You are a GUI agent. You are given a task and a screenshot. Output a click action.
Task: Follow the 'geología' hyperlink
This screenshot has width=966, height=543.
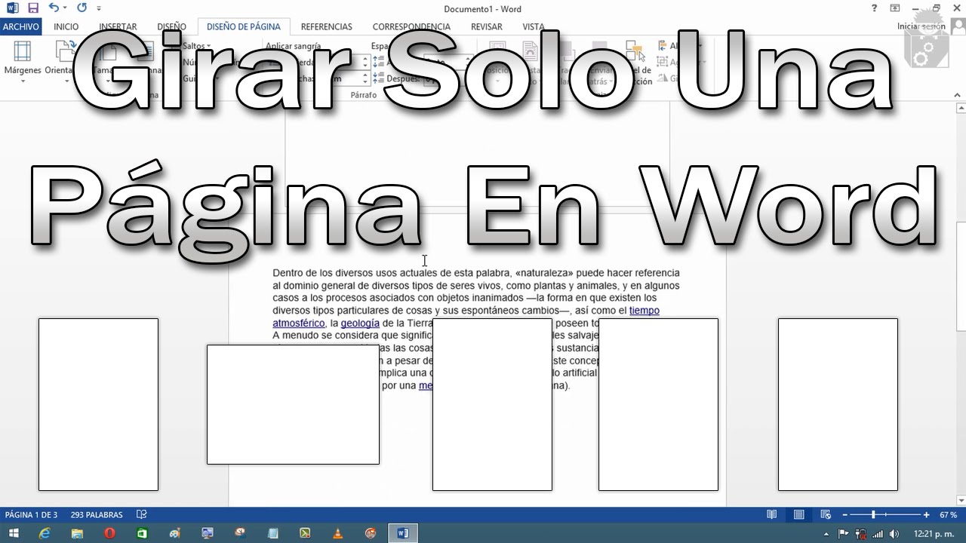pyautogui.click(x=360, y=324)
